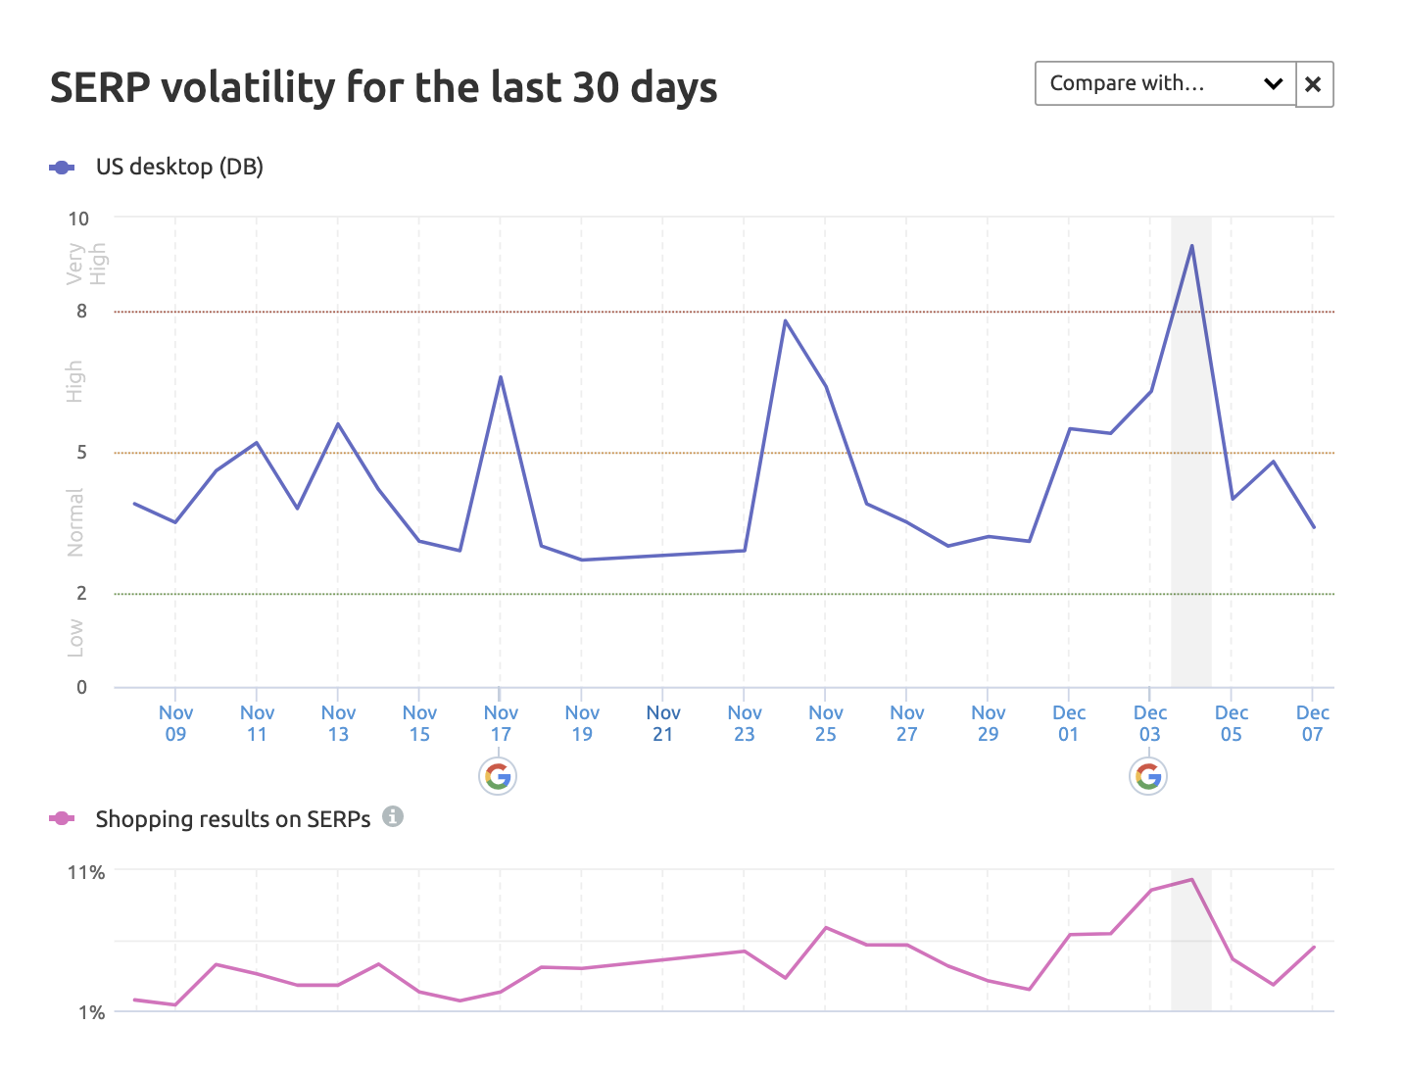This screenshot has width=1403, height=1074.
Task: Click the Google algorithm update icon near Dec 03
Action: tap(1147, 776)
